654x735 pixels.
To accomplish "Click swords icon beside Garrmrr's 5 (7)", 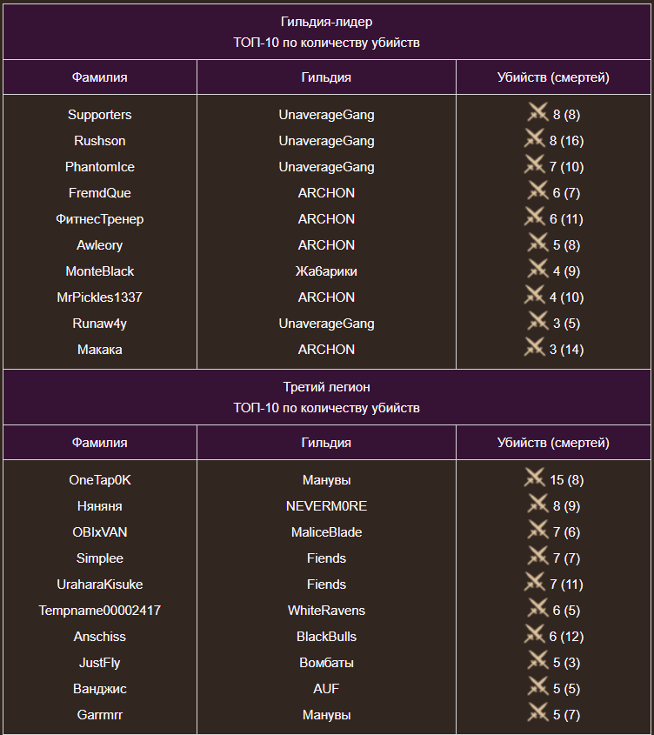I will pyautogui.click(x=537, y=712).
